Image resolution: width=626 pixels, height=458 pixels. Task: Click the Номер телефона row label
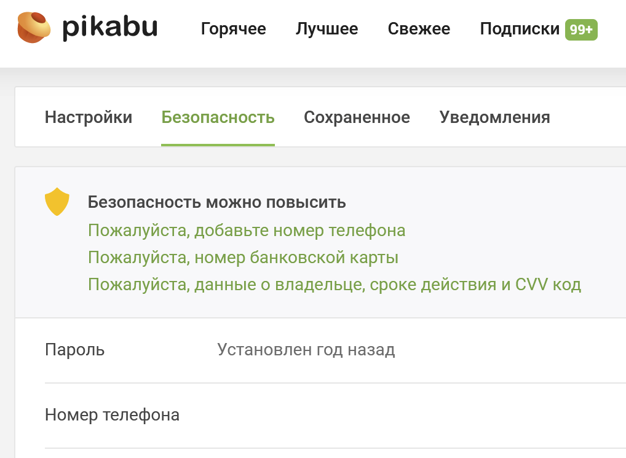tap(112, 415)
